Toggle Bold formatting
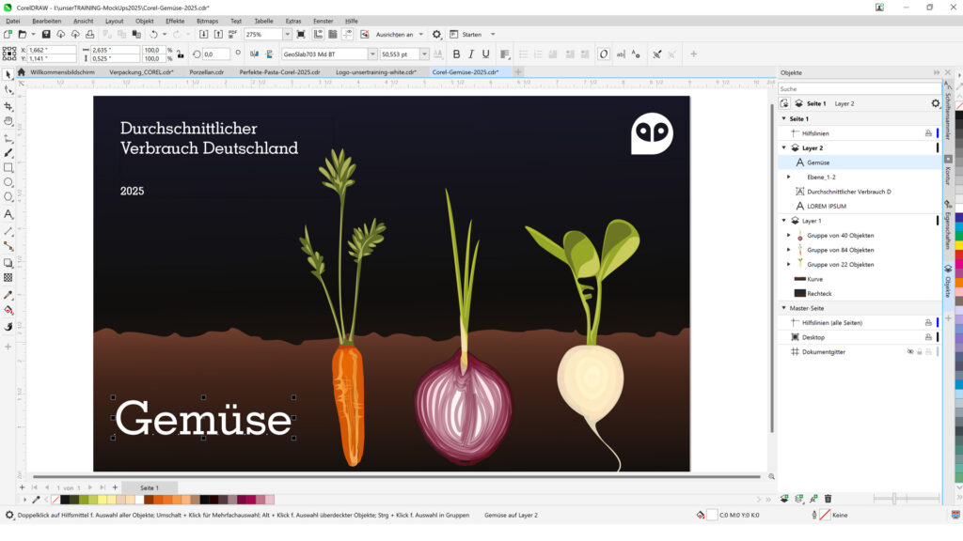The height and width of the screenshot is (541, 963). (456, 54)
